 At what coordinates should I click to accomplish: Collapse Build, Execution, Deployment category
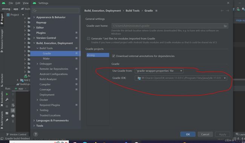[34, 43]
